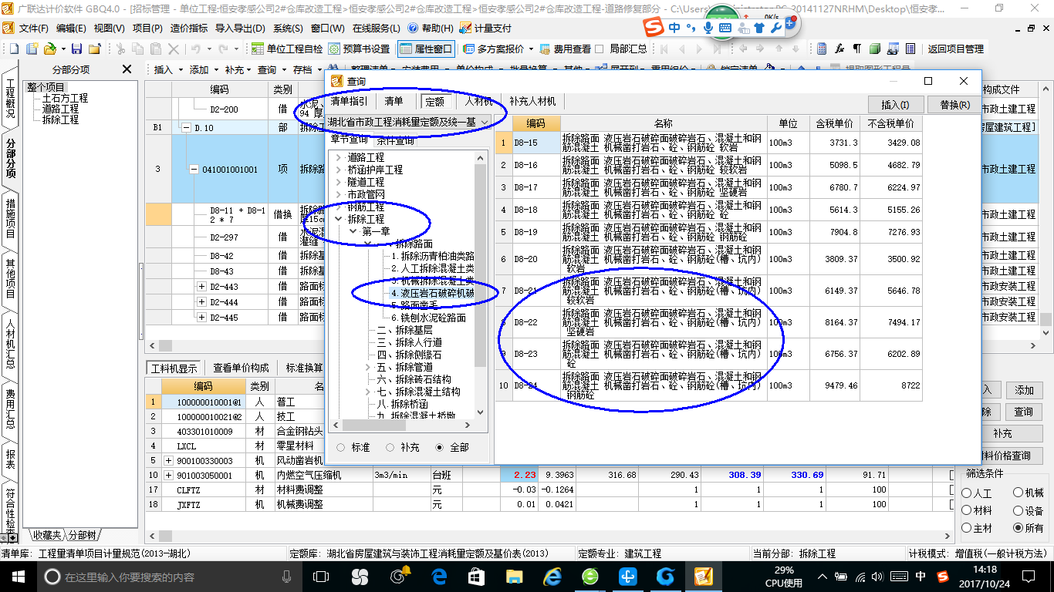The height and width of the screenshot is (592, 1054).
Task: Click the save disk icon in the toolbar
Action: pos(77,49)
